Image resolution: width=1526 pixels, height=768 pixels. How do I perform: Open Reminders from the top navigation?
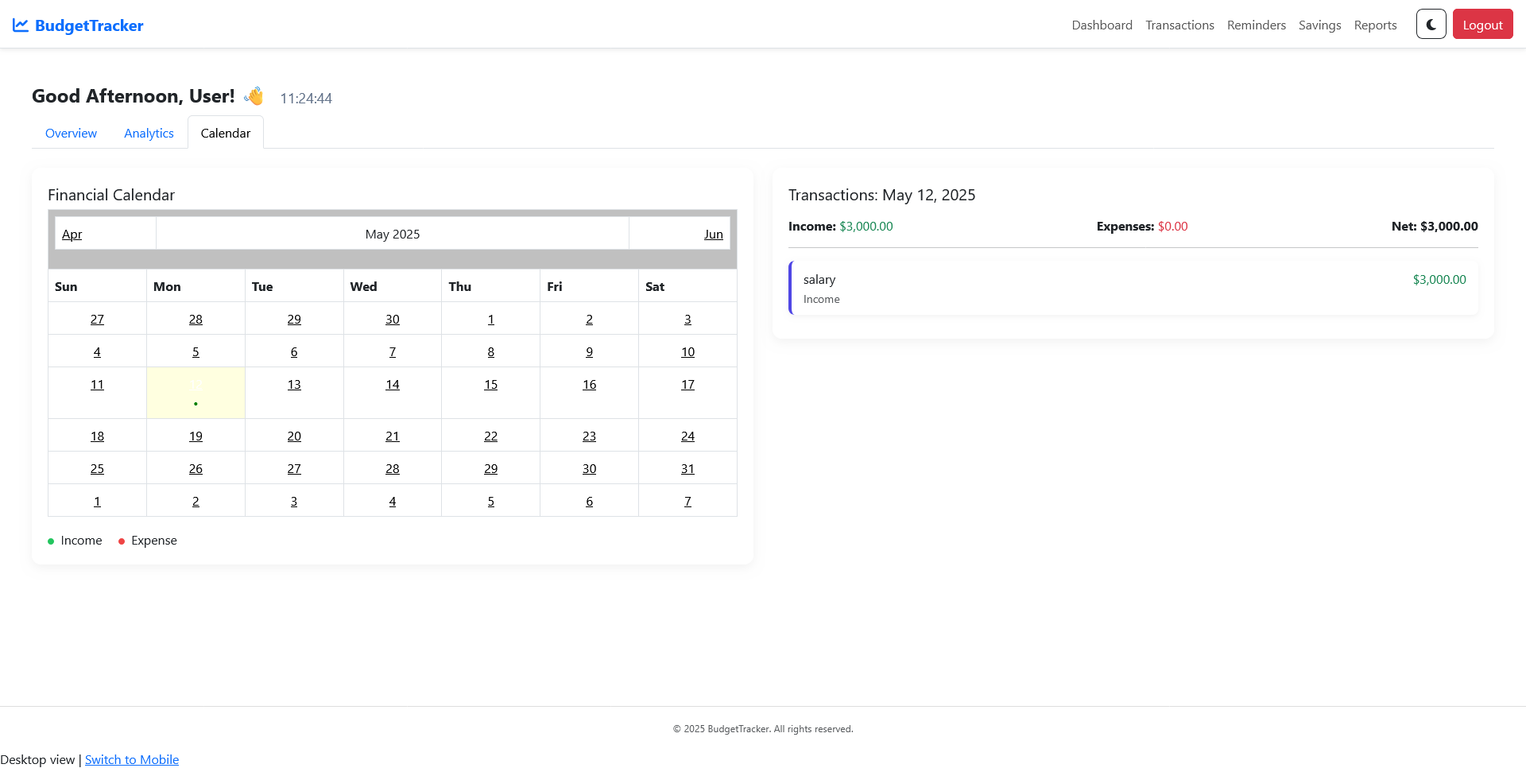(1256, 25)
